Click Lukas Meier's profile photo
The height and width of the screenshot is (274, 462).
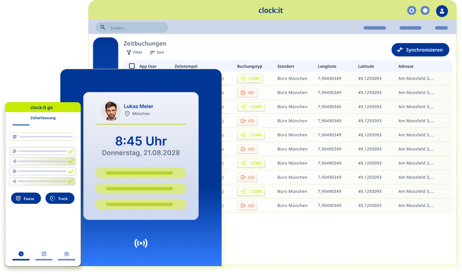click(x=111, y=111)
